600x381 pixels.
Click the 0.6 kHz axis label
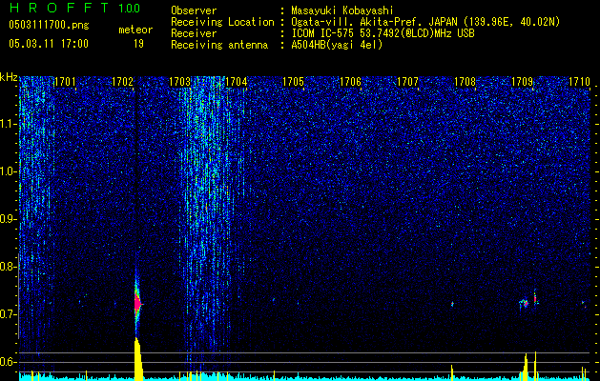(8, 362)
